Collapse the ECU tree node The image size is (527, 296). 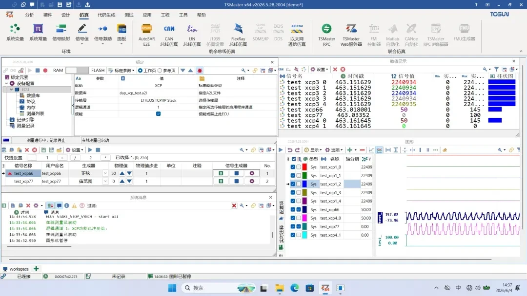click(11, 90)
